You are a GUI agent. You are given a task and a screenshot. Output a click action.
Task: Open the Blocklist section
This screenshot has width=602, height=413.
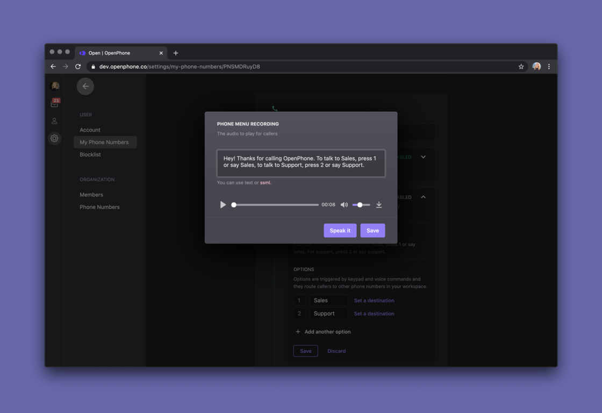coord(90,154)
